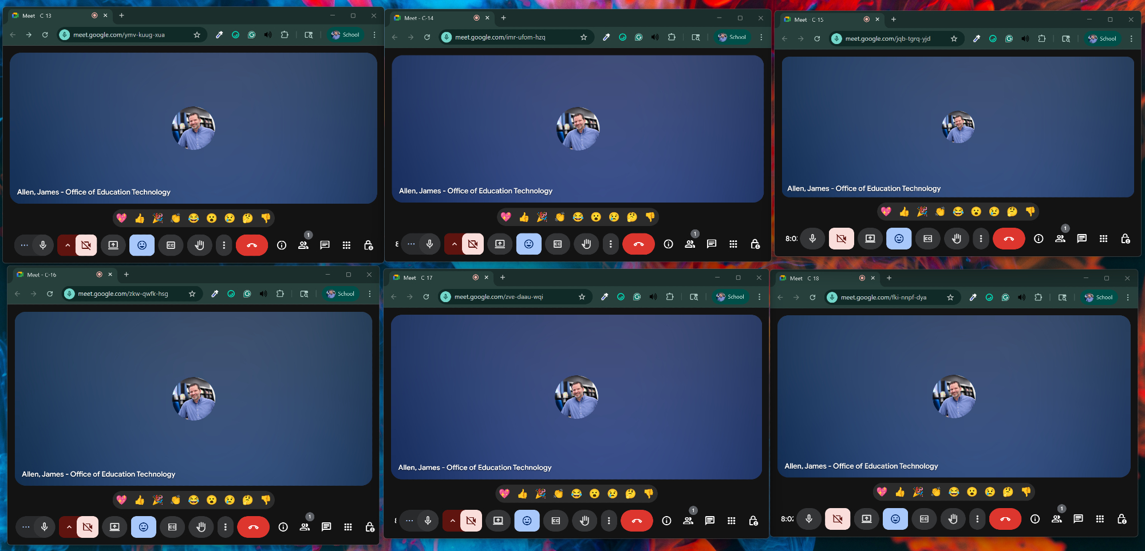Viewport: 1145px width, 551px height.
Task: Open activities grid in C-13 meeting
Action: tap(346, 245)
